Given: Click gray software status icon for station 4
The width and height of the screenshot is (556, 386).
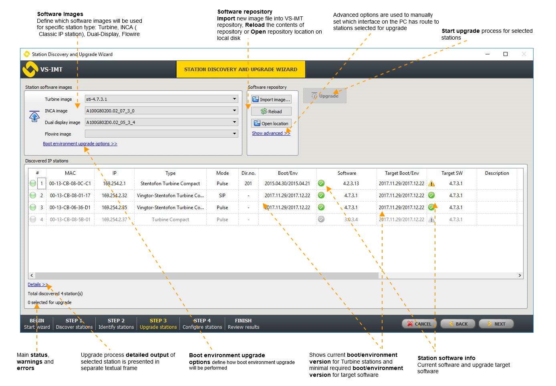Looking at the screenshot, I should click(x=321, y=220).
